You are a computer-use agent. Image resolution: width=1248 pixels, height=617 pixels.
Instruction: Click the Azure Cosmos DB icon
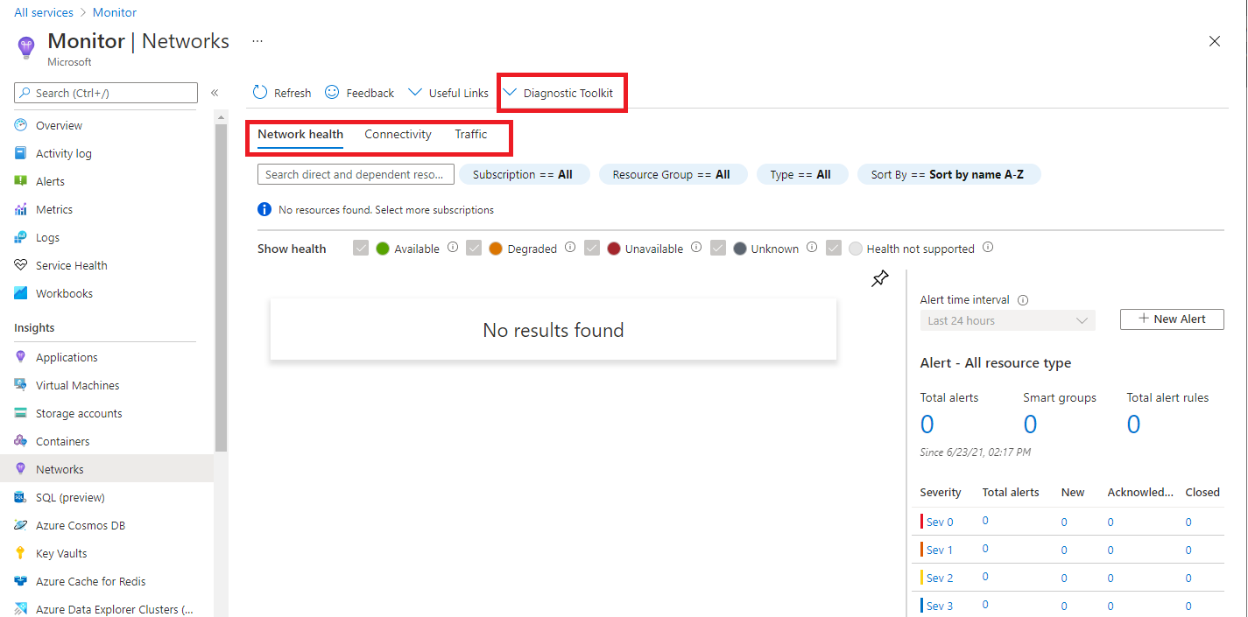[21, 525]
